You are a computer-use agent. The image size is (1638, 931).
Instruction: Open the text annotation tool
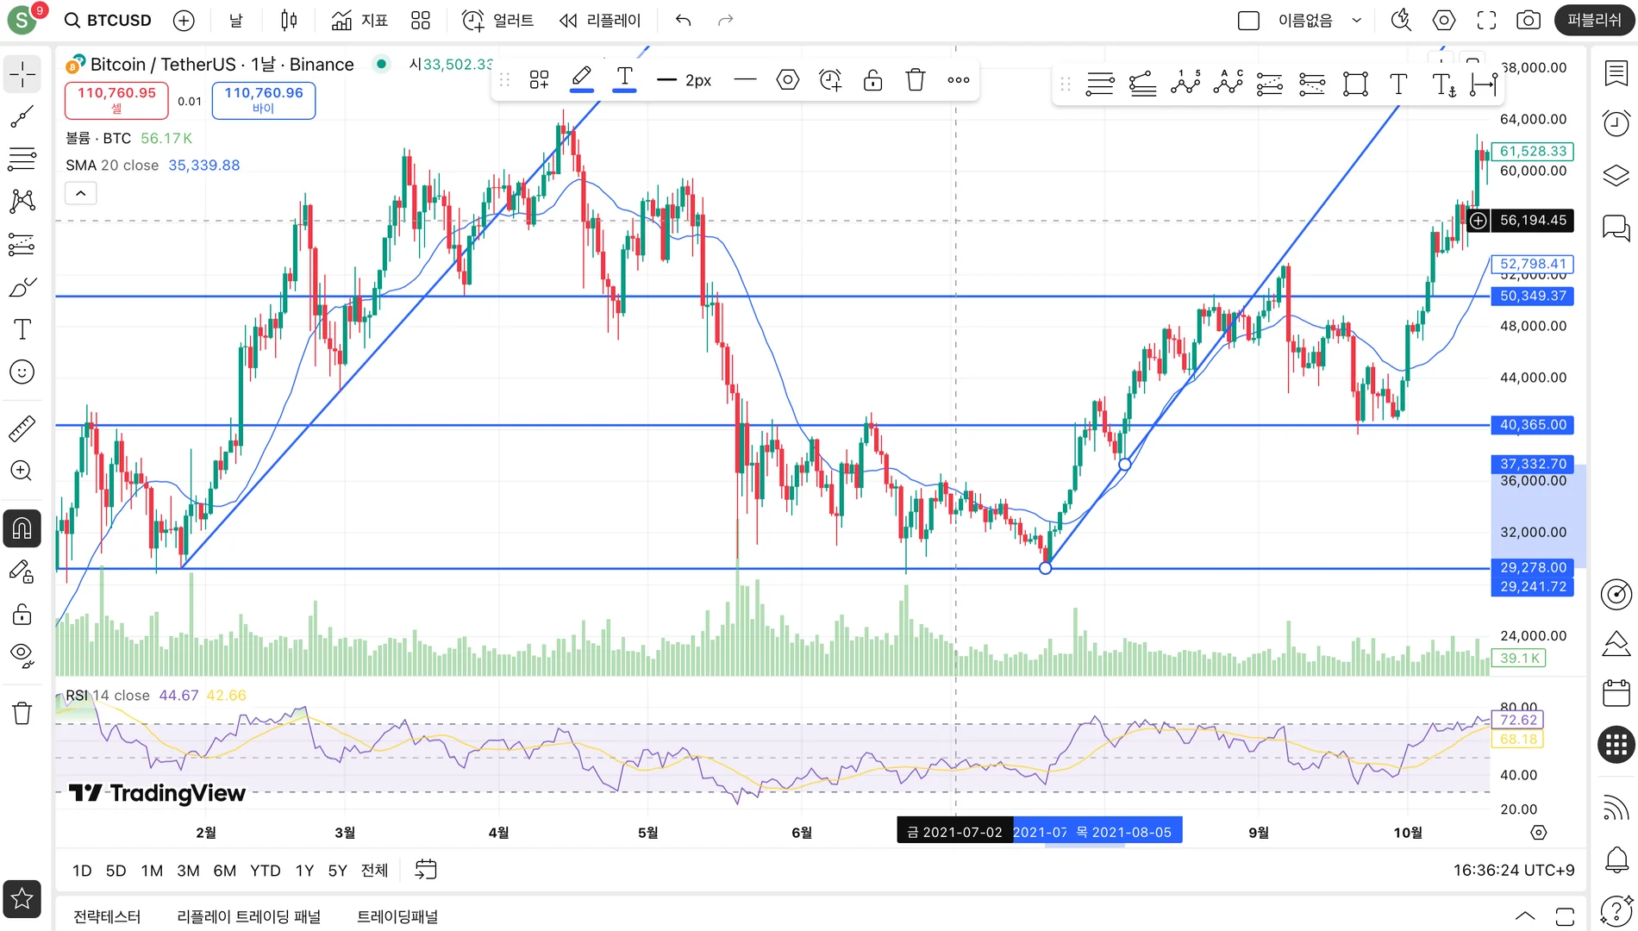point(22,329)
